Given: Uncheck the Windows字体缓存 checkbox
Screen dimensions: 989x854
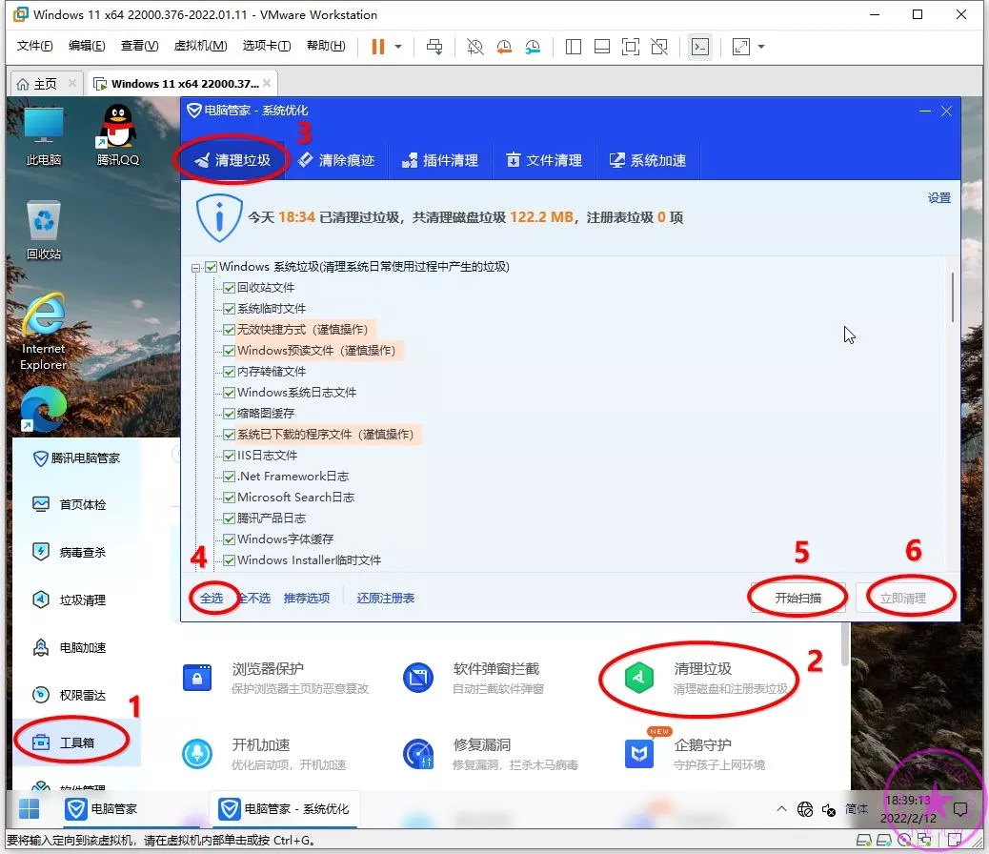Looking at the screenshot, I should pos(229,539).
